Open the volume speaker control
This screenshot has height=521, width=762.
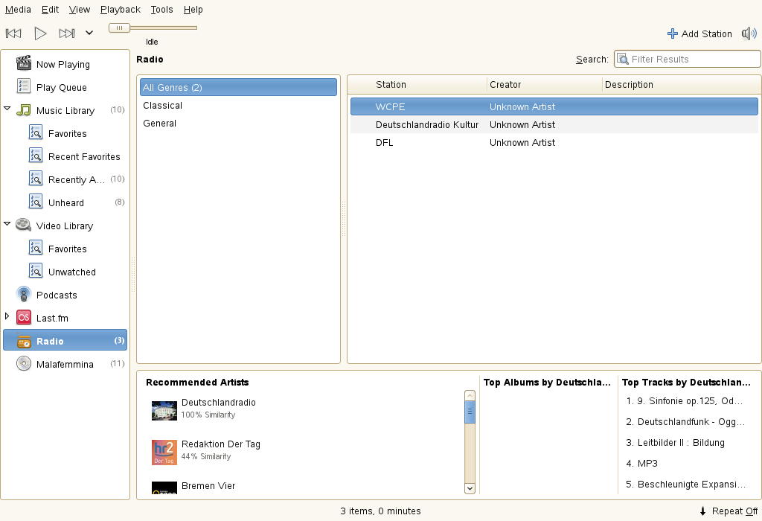749,33
